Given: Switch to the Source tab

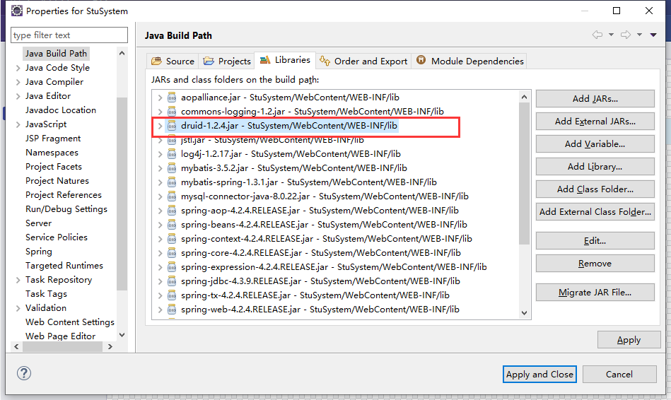Looking at the screenshot, I should pyautogui.click(x=173, y=61).
